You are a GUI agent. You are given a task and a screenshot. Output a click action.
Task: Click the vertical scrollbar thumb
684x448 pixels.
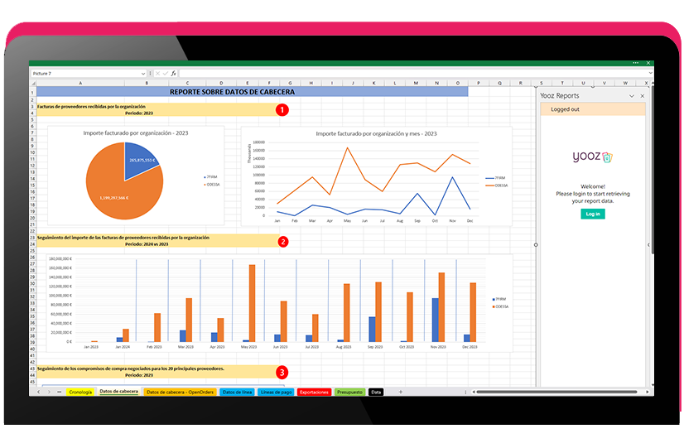(x=653, y=170)
